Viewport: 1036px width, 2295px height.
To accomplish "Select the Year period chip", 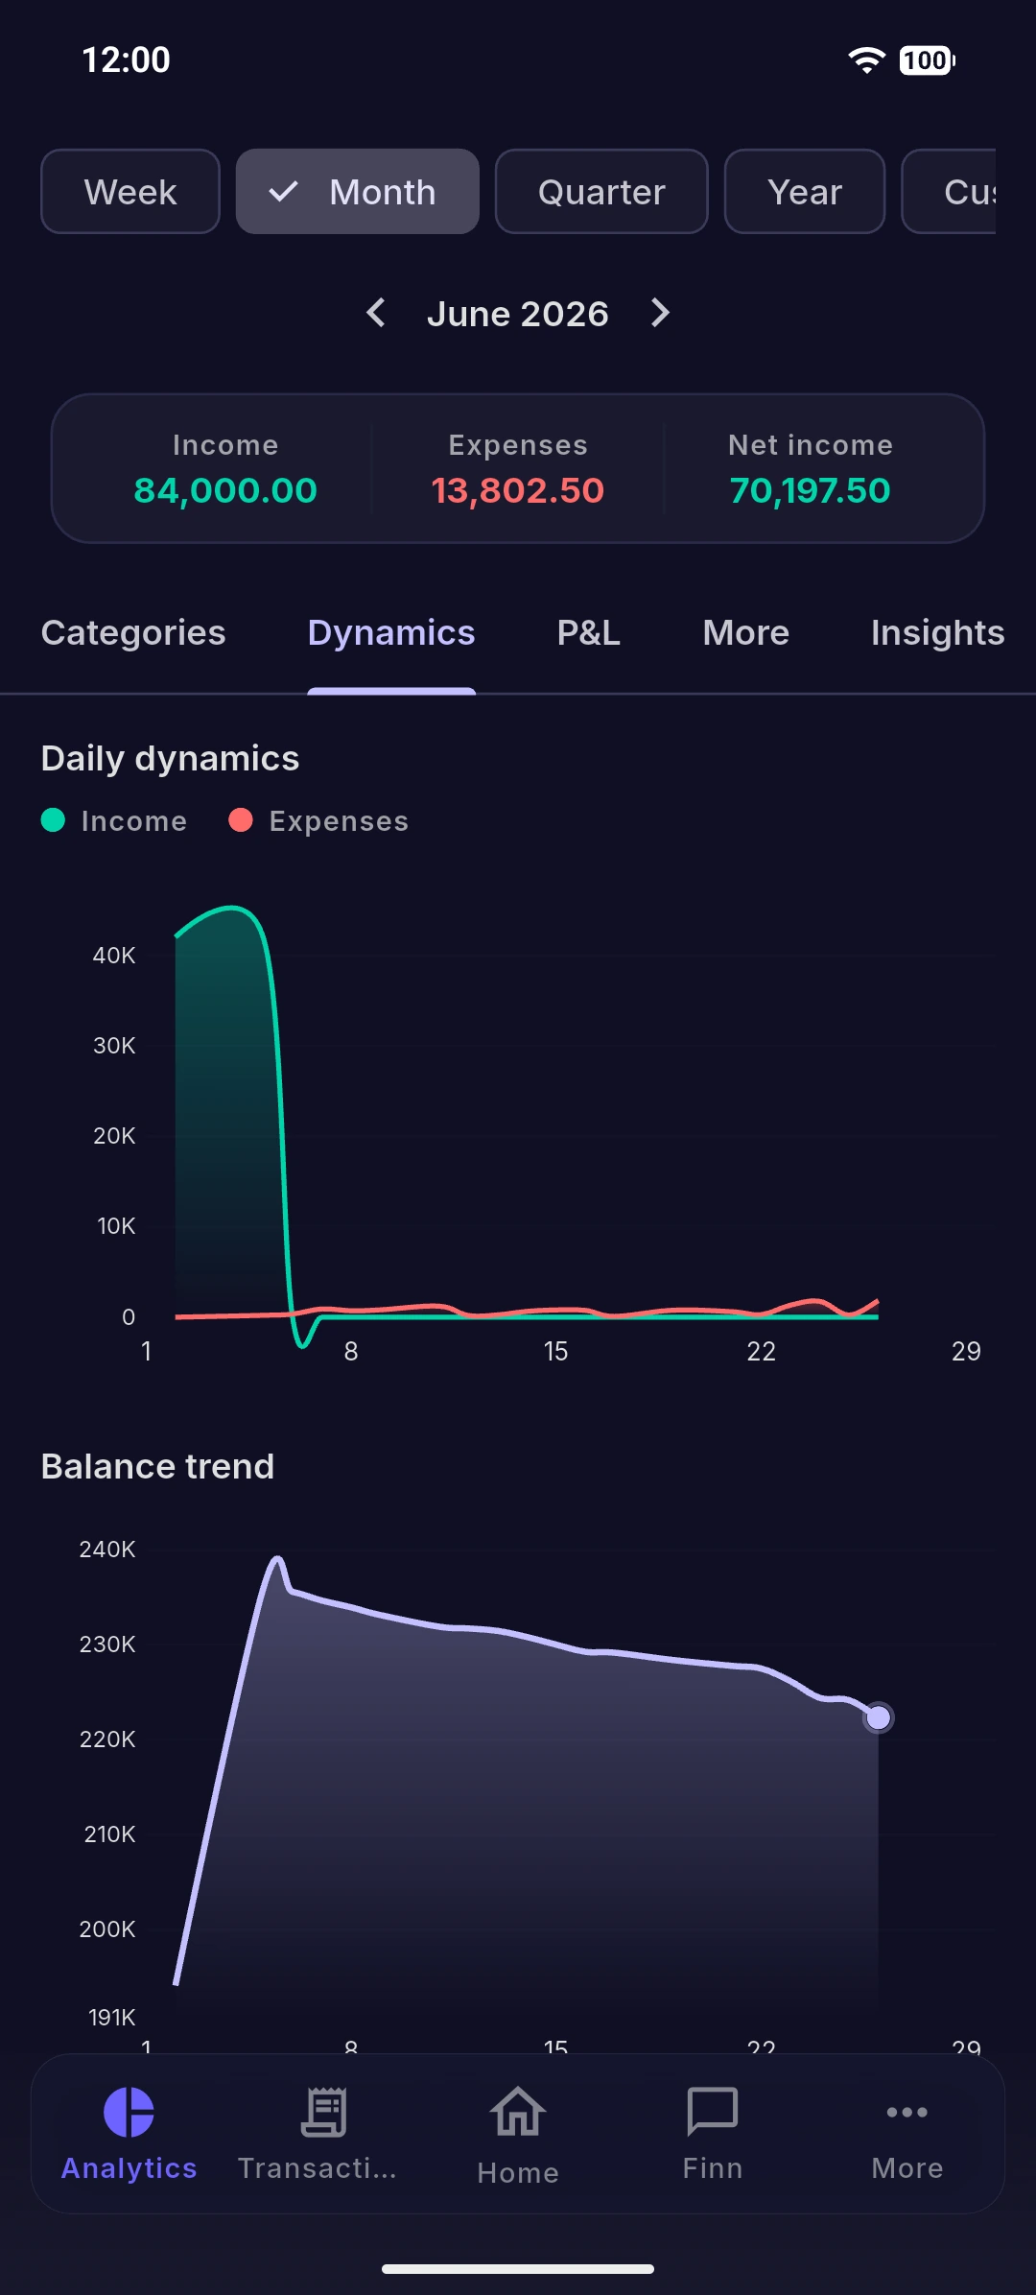I will pos(805,191).
